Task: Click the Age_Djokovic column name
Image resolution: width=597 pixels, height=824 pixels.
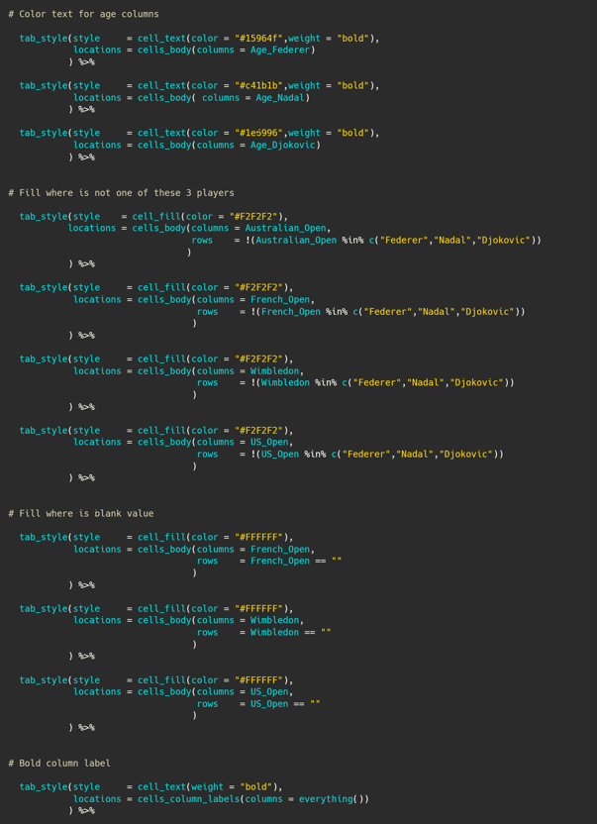Action: point(285,145)
